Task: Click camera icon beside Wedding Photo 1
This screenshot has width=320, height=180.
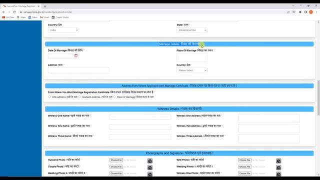Action: click(x=278, y=167)
